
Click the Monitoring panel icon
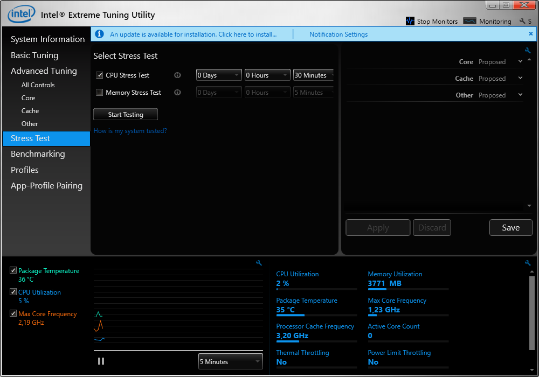click(x=469, y=21)
